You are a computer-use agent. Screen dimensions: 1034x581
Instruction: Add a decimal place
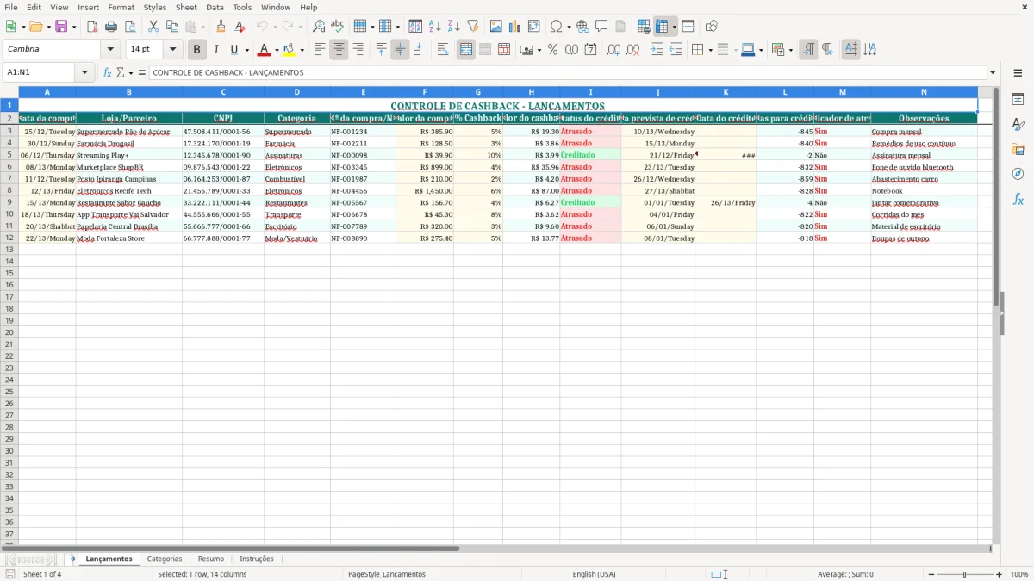tap(614, 50)
